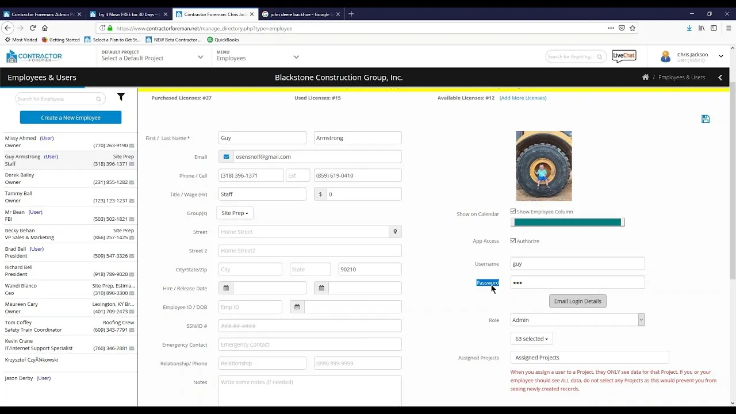The height and width of the screenshot is (414, 736).
Task: Click the email envelope icon next to address
Action: click(x=226, y=156)
